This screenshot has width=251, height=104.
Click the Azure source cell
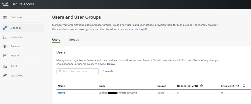(x=161, y=93)
